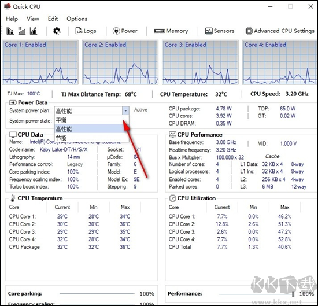
Task: Open the Edit menu
Action: [x=53, y=19]
